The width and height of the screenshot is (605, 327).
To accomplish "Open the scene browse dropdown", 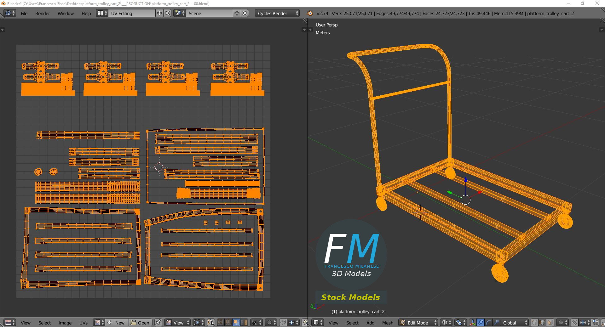I will (180, 13).
